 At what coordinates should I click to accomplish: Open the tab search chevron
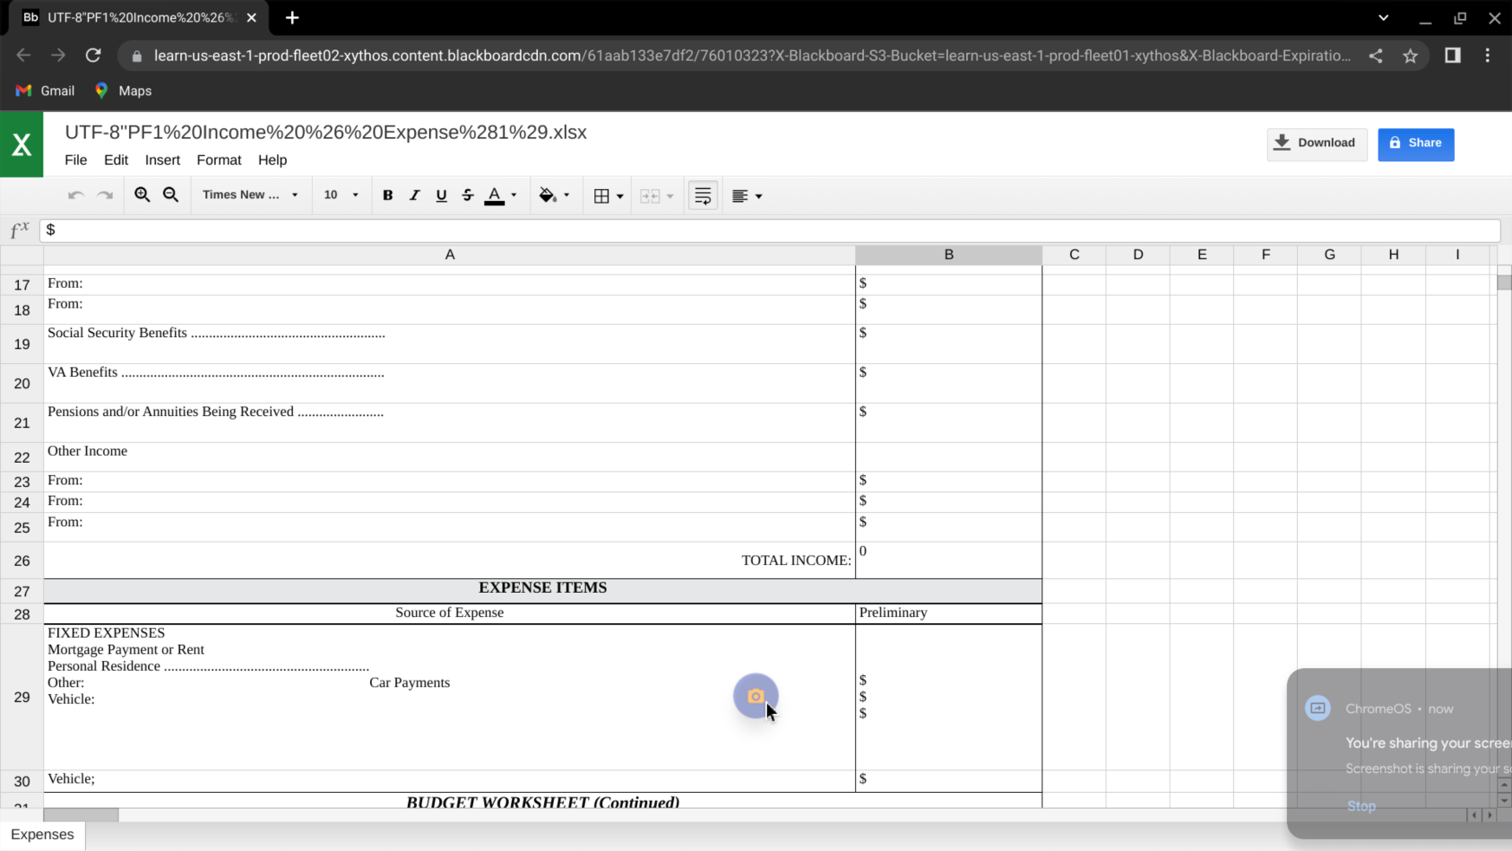click(1384, 17)
